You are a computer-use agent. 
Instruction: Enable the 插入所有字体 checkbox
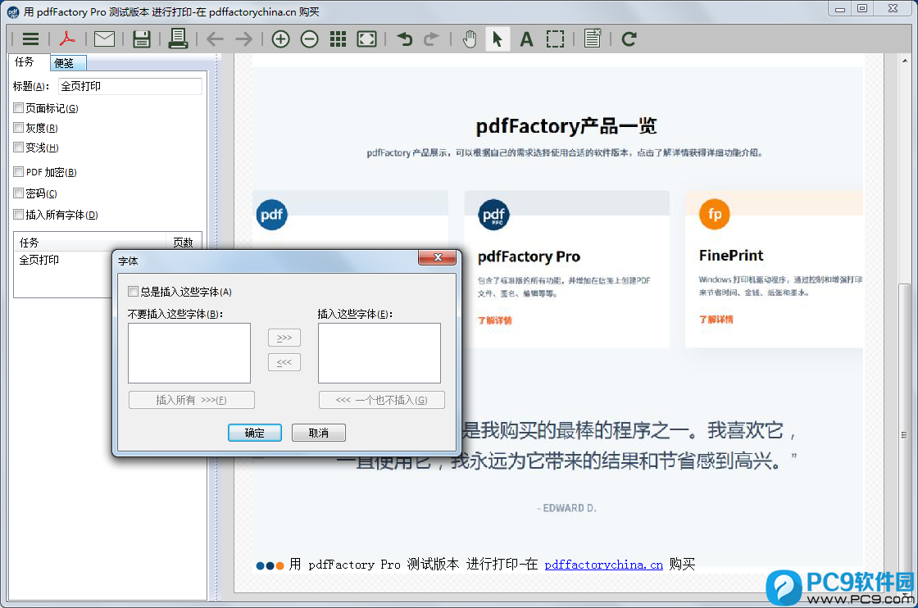(19, 215)
